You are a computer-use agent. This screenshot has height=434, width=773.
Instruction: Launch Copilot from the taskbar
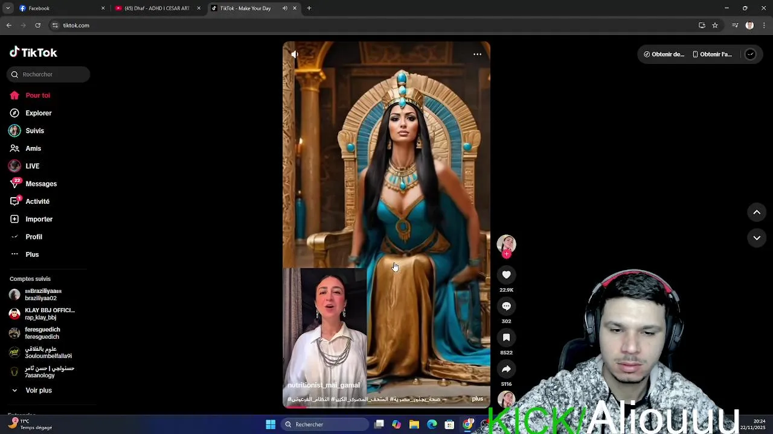point(396,424)
